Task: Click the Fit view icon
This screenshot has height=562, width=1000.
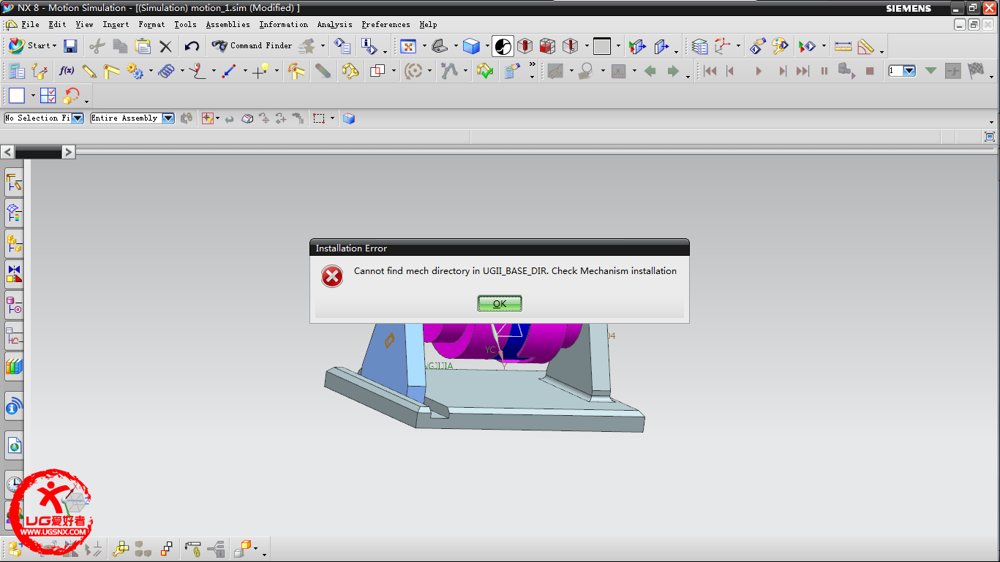Action: pyautogui.click(x=408, y=46)
